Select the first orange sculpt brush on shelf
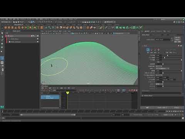 pyautogui.click(x=5, y=27)
